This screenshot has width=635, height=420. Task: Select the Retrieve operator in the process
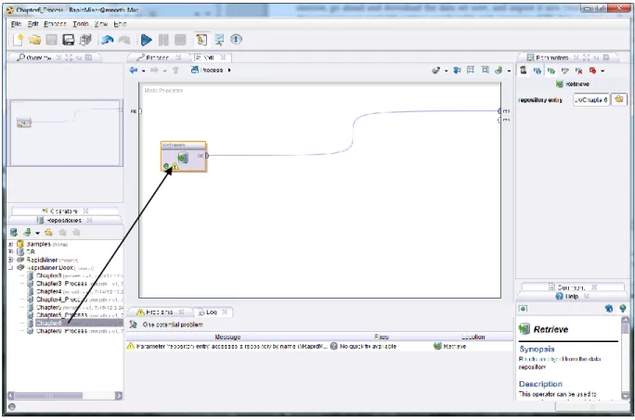184,157
